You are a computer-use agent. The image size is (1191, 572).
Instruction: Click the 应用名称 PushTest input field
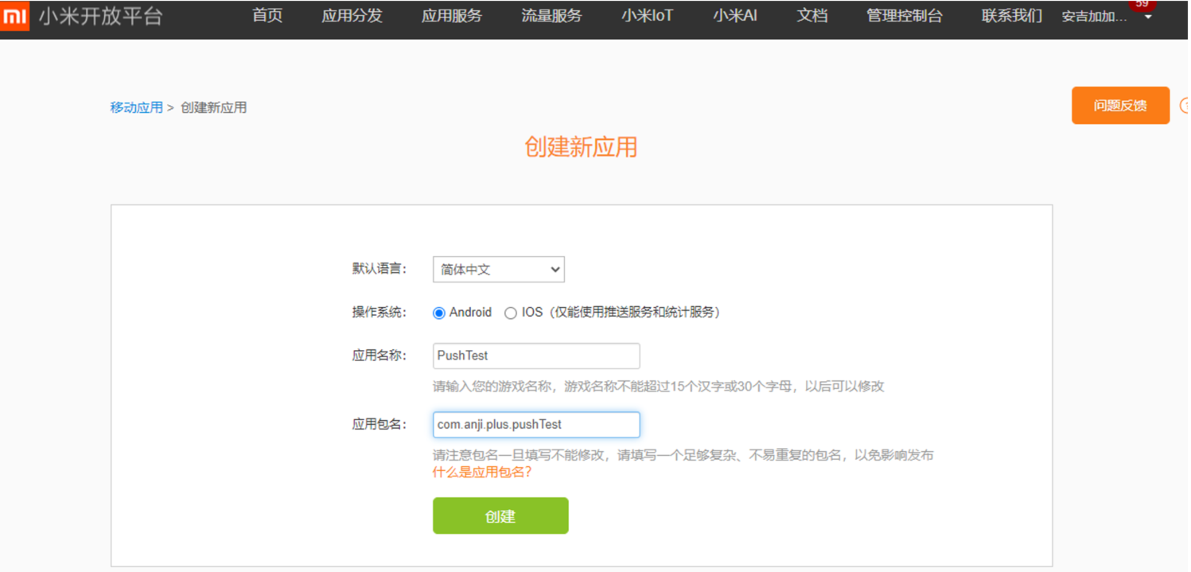click(535, 356)
